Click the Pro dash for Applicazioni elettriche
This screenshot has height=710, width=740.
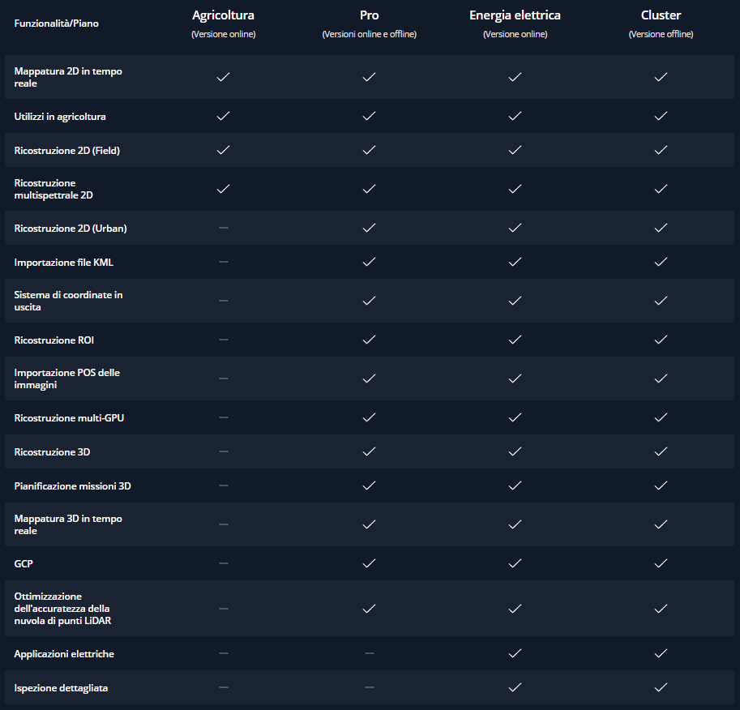tap(370, 653)
